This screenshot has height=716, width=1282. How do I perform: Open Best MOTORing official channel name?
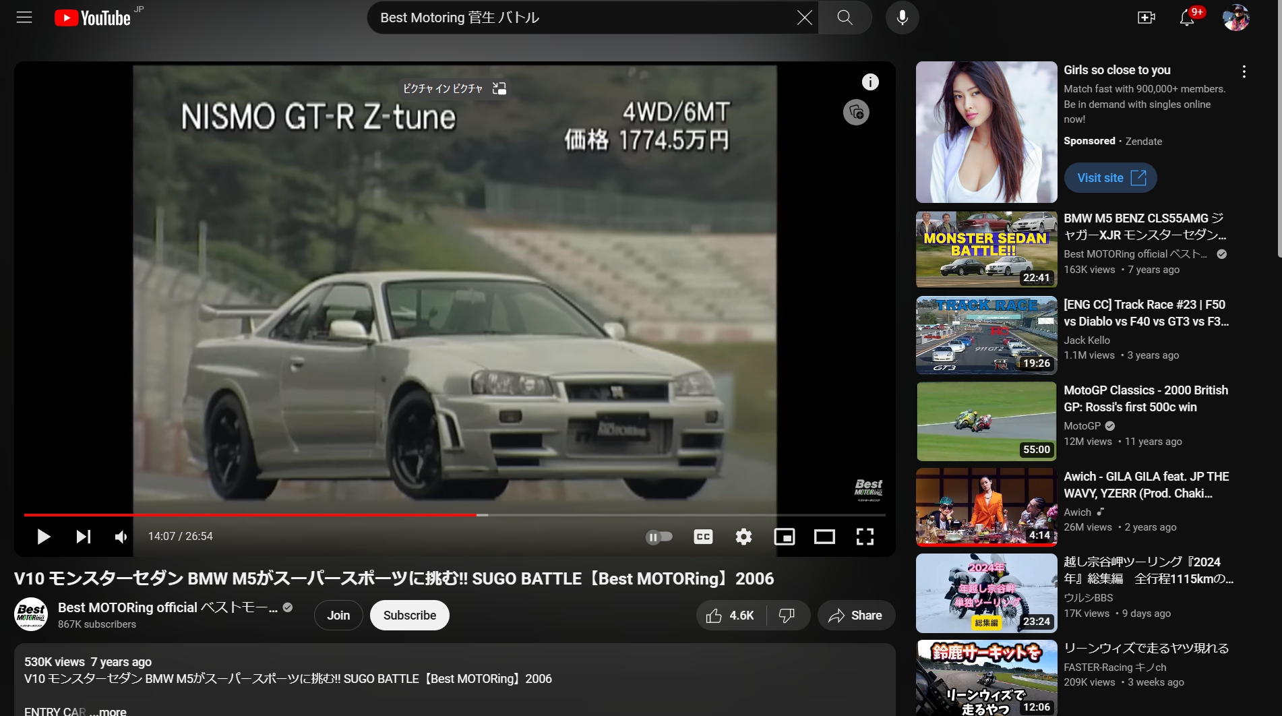tap(168, 607)
